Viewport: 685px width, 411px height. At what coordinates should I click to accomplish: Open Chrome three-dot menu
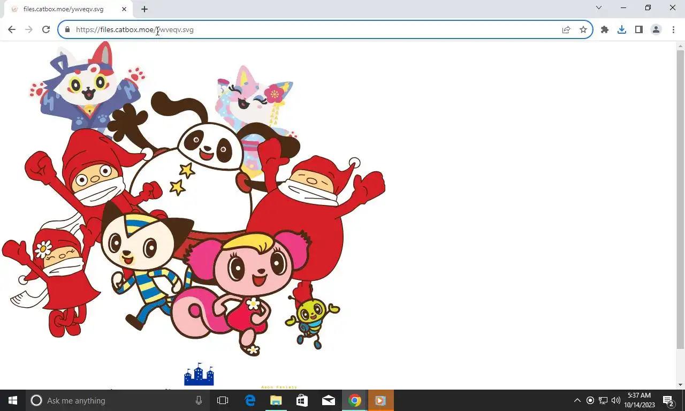(x=673, y=29)
